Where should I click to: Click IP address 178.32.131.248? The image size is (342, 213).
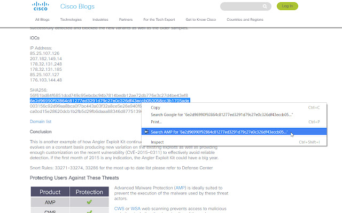[46, 64]
